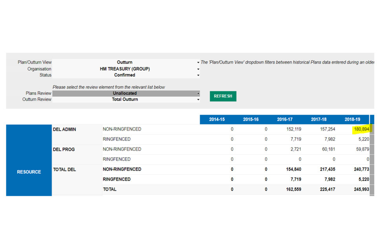Select the 2018-19 column header

[352, 120]
